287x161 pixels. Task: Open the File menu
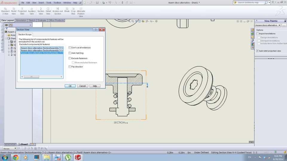[23, 3]
